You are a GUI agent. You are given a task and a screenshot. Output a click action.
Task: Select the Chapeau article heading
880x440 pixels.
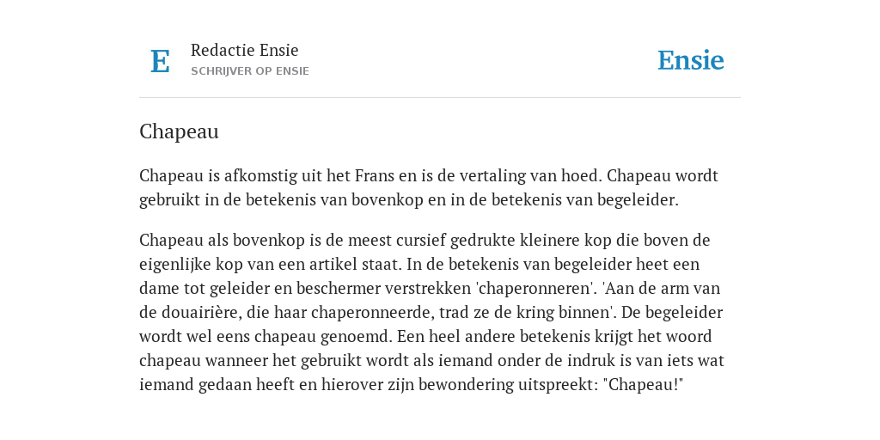(x=179, y=131)
